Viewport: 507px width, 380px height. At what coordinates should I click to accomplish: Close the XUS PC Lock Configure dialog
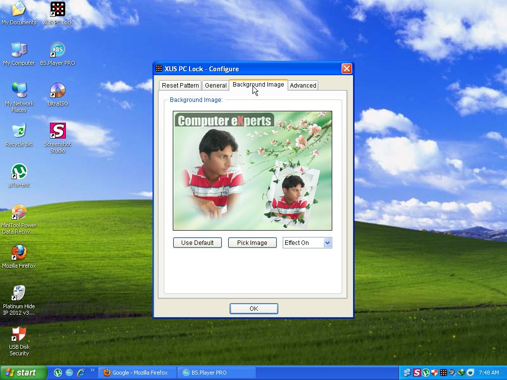pyautogui.click(x=347, y=68)
